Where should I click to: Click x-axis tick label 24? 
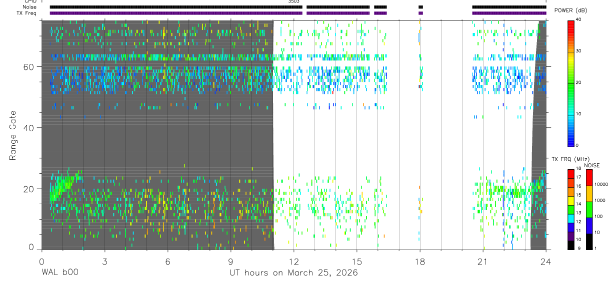(x=546, y=261)
